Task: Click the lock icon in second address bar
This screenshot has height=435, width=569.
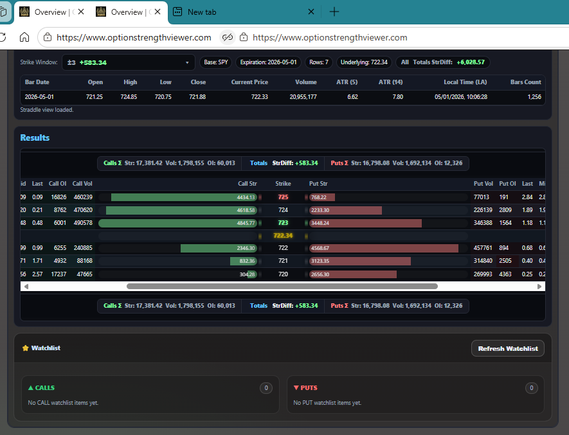Action: tap(244, 37)
